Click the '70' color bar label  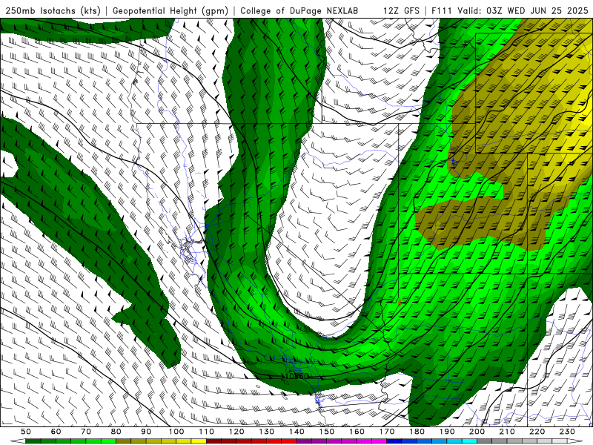click(x=86, y=432)
